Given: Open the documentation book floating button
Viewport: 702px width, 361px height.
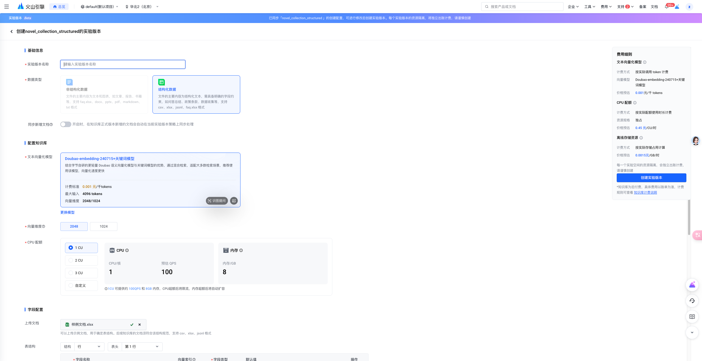Looking at the screenshot, I should (692, 317).
